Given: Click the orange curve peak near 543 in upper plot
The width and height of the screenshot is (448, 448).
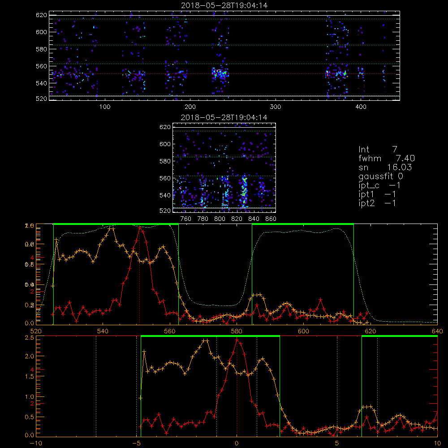Looking at the screenshot, I should point(112,228).
